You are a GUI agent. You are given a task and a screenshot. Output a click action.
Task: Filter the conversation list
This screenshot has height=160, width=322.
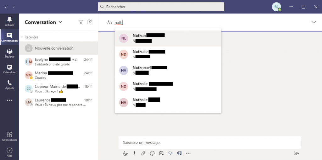click(81, 22)
